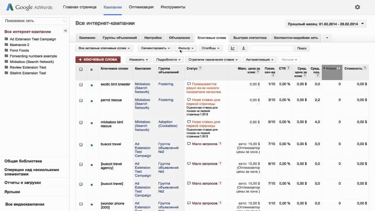This screenshot has height=211, width=375.
Task: Open help icon next to CTR header
Action: 289,68
